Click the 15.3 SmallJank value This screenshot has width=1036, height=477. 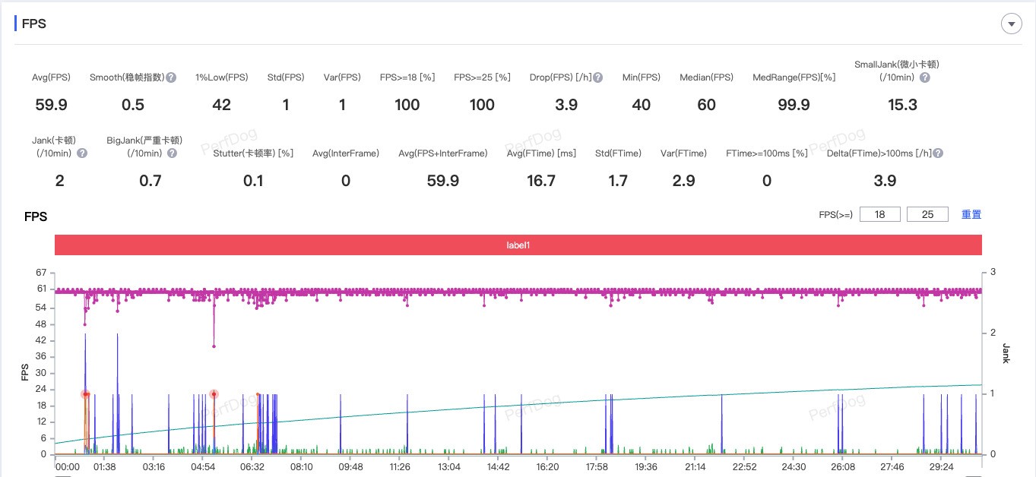click(902, 105)
